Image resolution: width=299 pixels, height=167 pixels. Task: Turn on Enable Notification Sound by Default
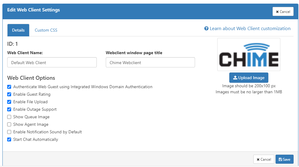[9, 132]
